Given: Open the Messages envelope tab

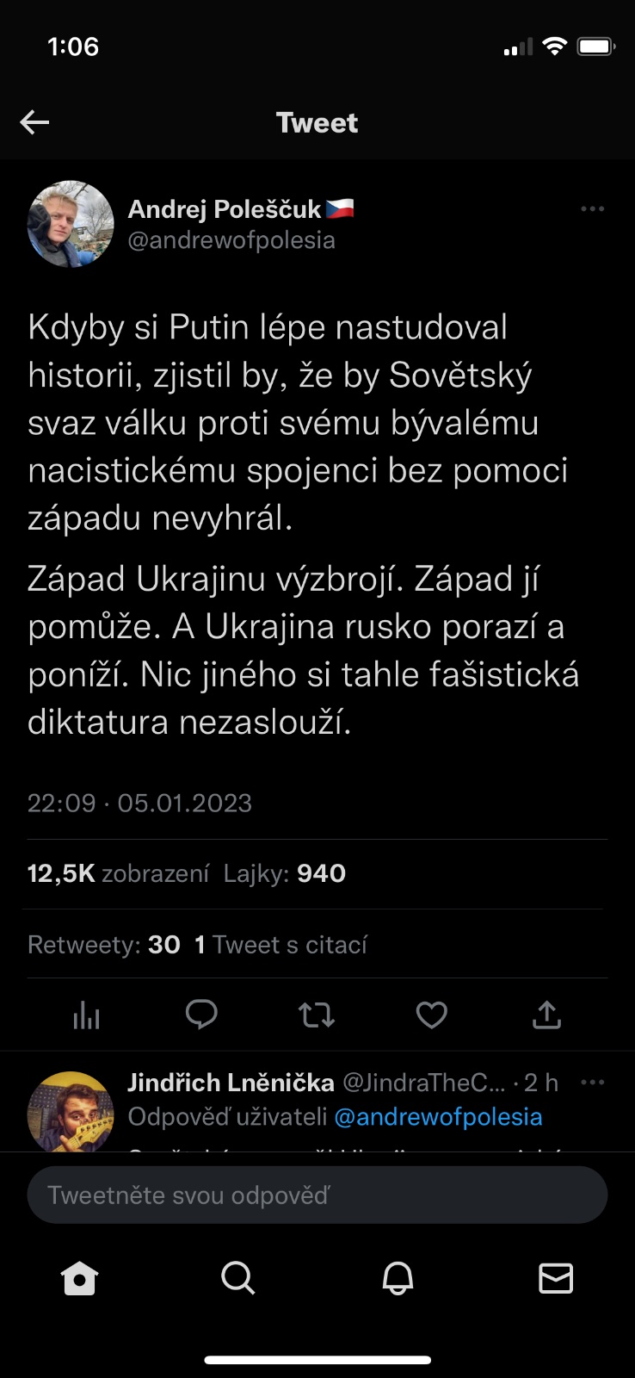Looking at the screenshot, I should [x=556, y=1279].
